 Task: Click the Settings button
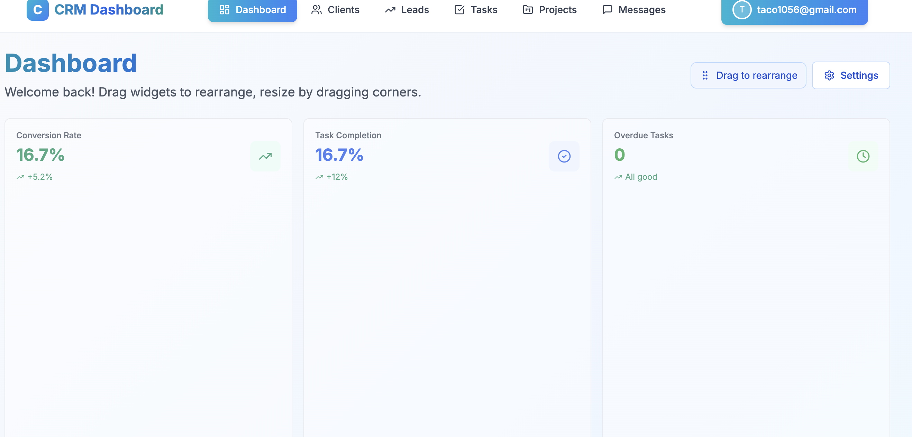851,75
